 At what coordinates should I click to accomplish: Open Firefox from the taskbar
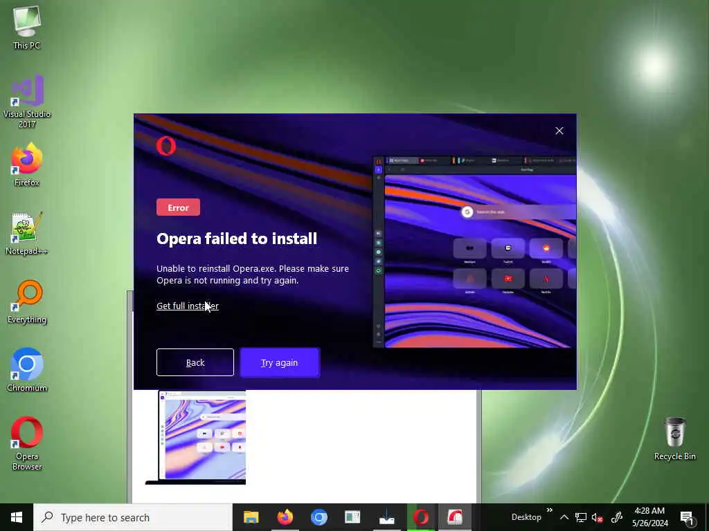[285, 517]
